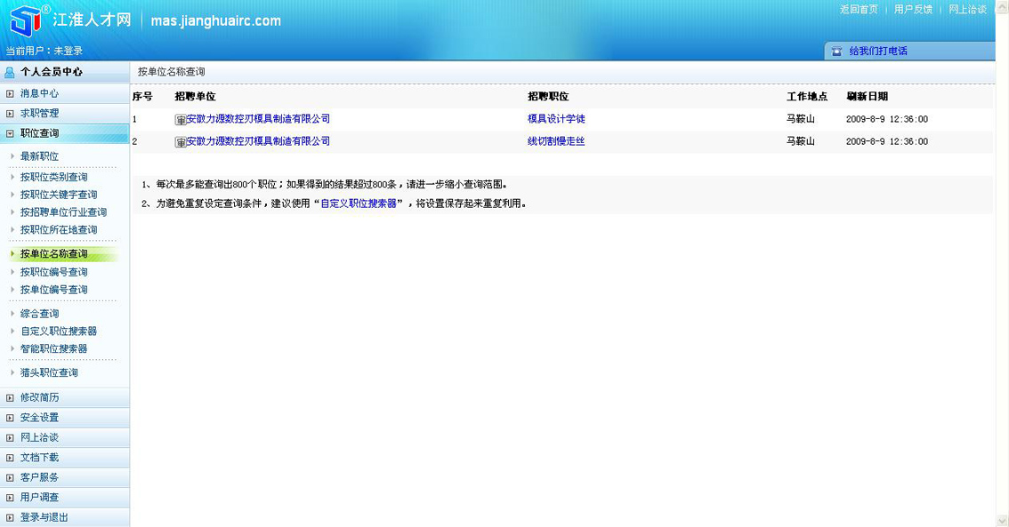Open 按招聘单位行业查询
Viewport: 1009px width, 527px height.
pos(64,212)
